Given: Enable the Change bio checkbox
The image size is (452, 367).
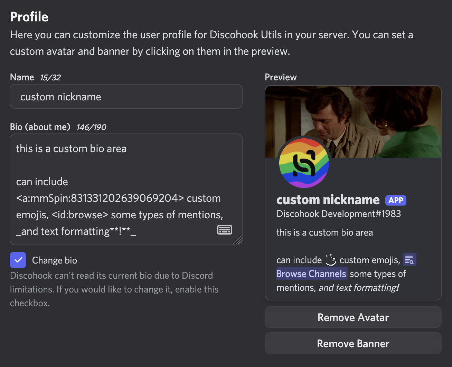Looking at the screenshot, I should tap(18, 260).
